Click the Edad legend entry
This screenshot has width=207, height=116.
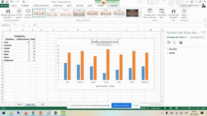112,86
